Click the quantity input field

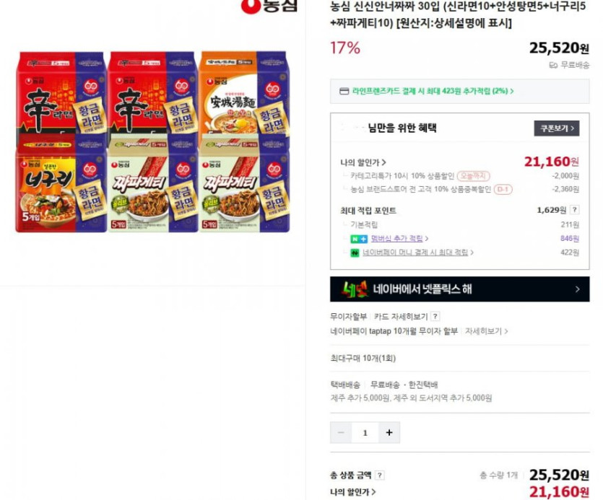(365, 433)
